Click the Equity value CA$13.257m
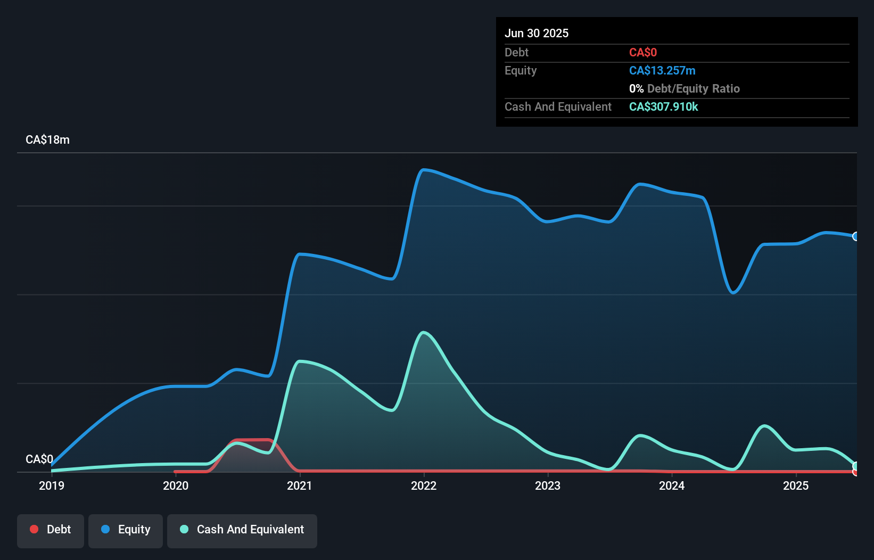The height and width of the screenshot is (560, 874). [662, 70]
